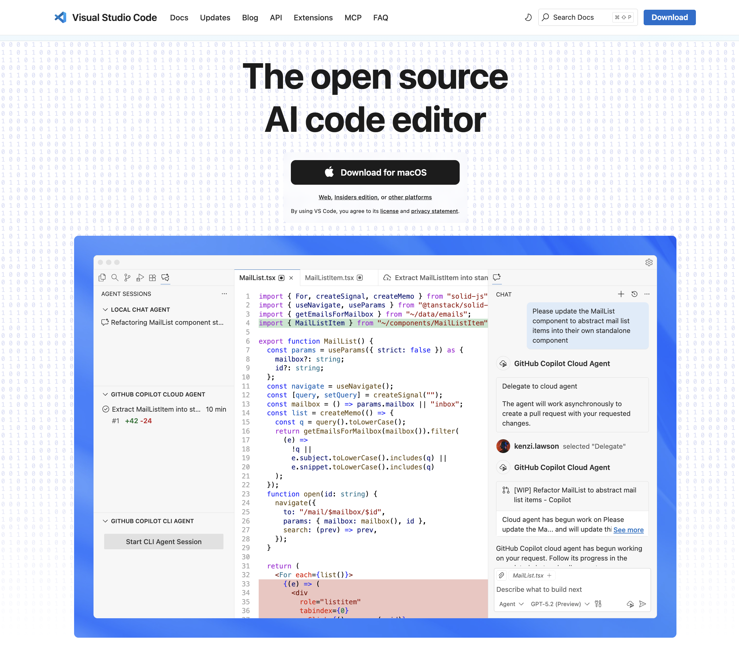Open the Docs menu item
This screenshot has height=655, width=739.
coord(179,17)
